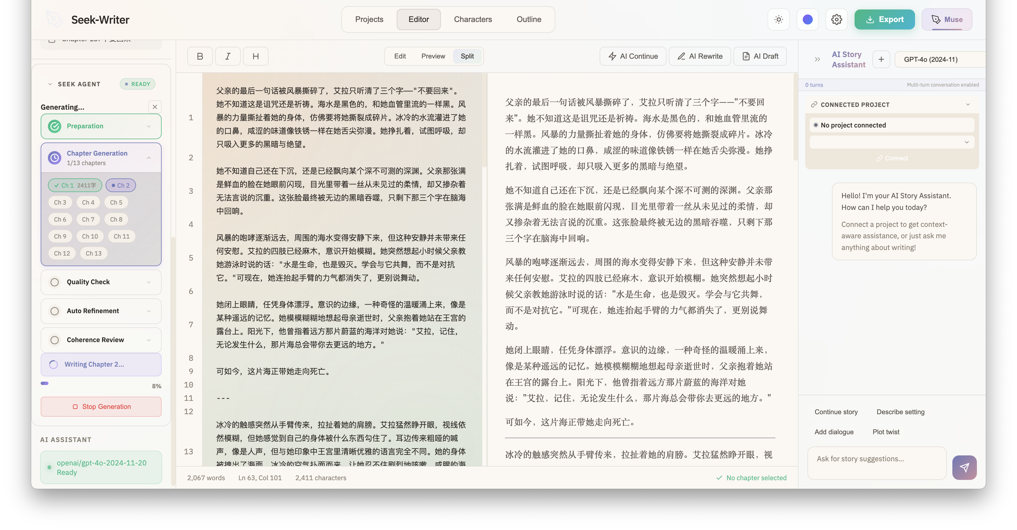Click the Ln 63, Col 101 indicator
The height and width of the screenshot is (530, 1017).
click(260, 478)
